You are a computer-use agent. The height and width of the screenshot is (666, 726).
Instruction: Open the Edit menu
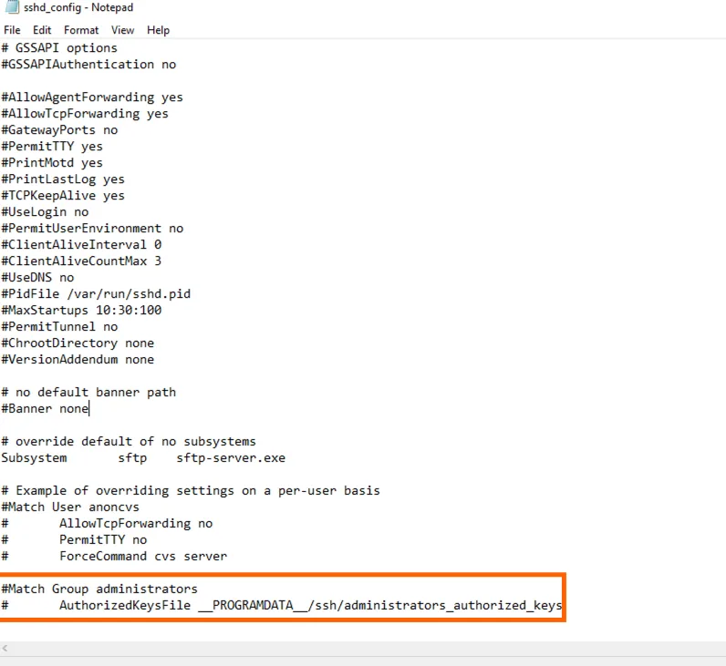tap(42, 30)
